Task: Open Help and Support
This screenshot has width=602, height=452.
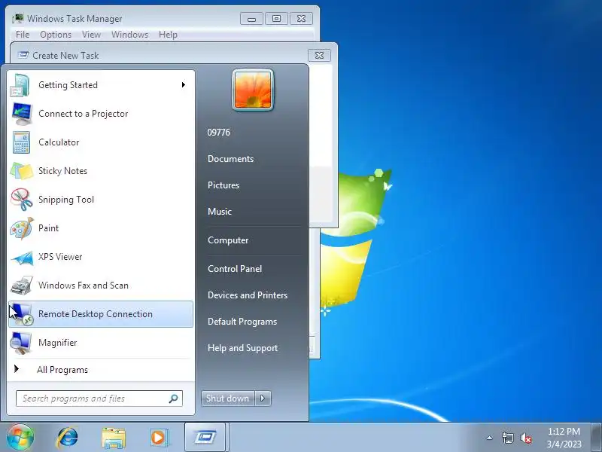Action: click(x=242, y=348)
